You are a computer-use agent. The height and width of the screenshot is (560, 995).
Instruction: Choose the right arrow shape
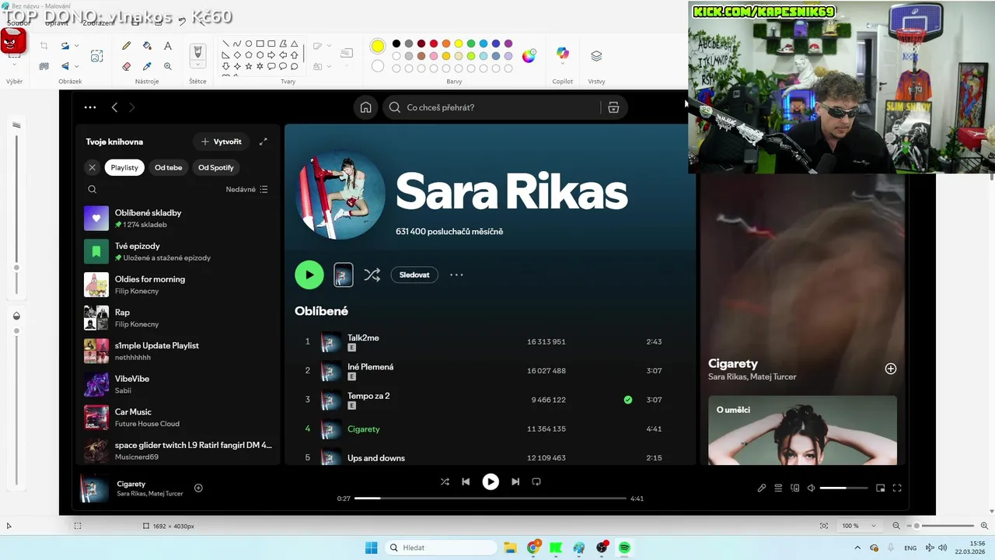[x=271, y=55]
